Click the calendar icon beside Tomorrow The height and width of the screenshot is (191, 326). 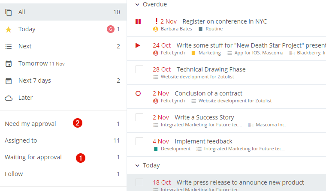(9, 63)
